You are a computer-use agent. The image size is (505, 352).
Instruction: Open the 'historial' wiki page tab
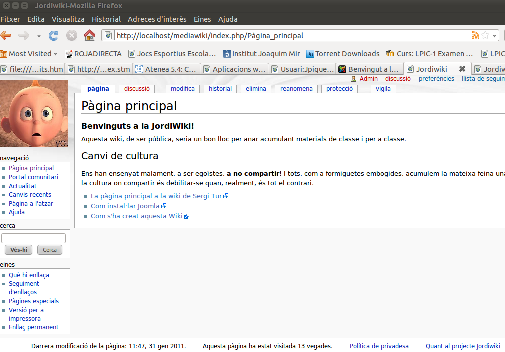tap(220, 89)
